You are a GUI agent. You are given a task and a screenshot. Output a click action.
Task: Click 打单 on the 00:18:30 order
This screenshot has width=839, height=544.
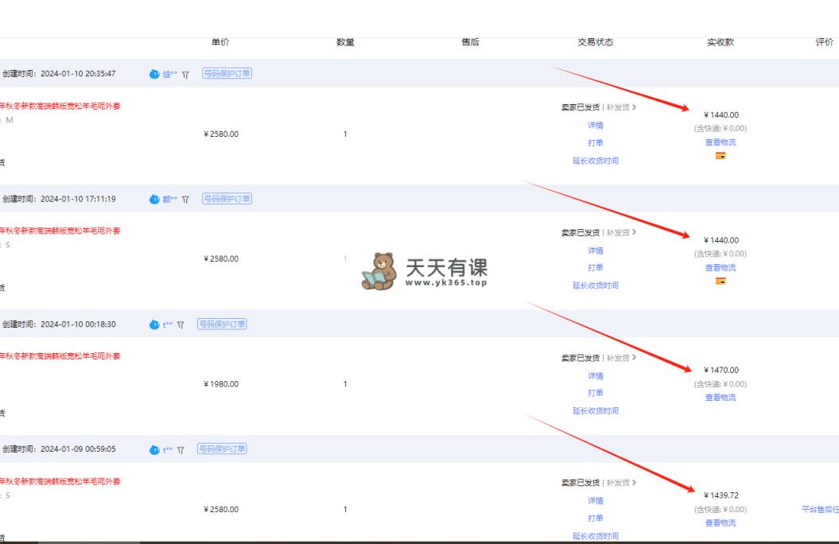point(595,393)
